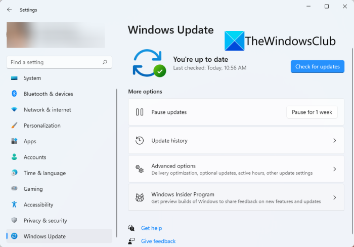Click the Get help headset icon
Image resolution: width=354 pixels, height=247 pixels.
pyautogui.click(x=131, y=228)
